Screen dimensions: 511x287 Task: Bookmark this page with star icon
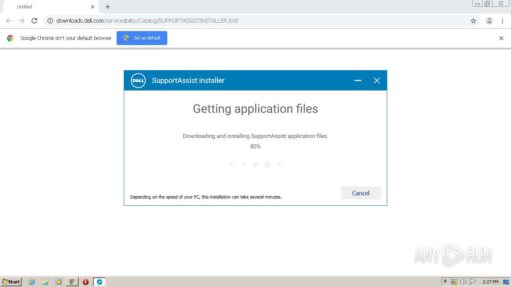pyautogui.click(x=473, y=21)
